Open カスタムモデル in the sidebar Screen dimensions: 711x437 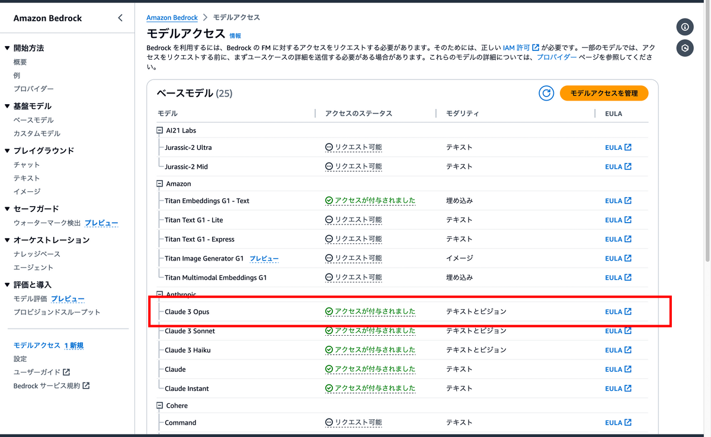click(37, 133)
